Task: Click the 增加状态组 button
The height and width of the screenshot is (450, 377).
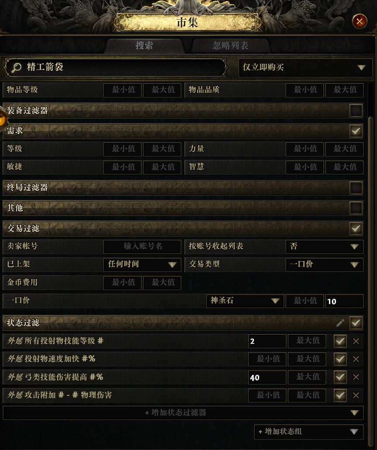Action: [x=309, y=432]
